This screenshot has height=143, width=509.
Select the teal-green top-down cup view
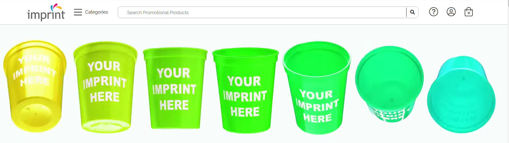[389, 87]
